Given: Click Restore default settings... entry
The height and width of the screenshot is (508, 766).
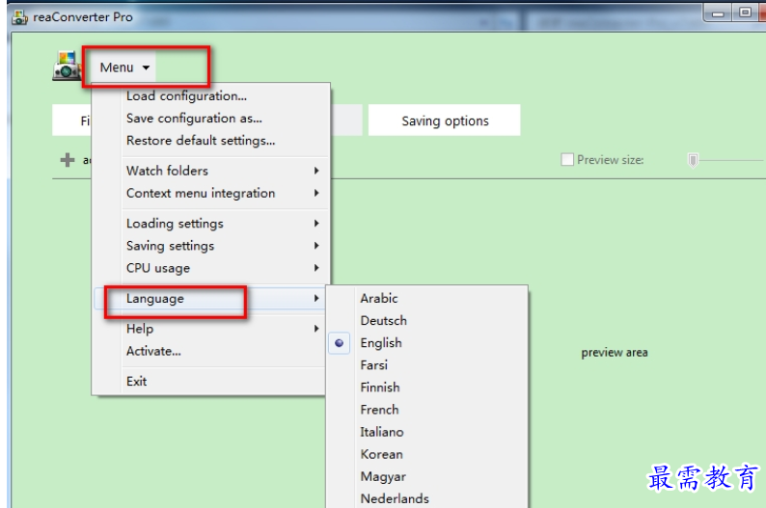Looking at the screenshot, I should coord(201,141).
